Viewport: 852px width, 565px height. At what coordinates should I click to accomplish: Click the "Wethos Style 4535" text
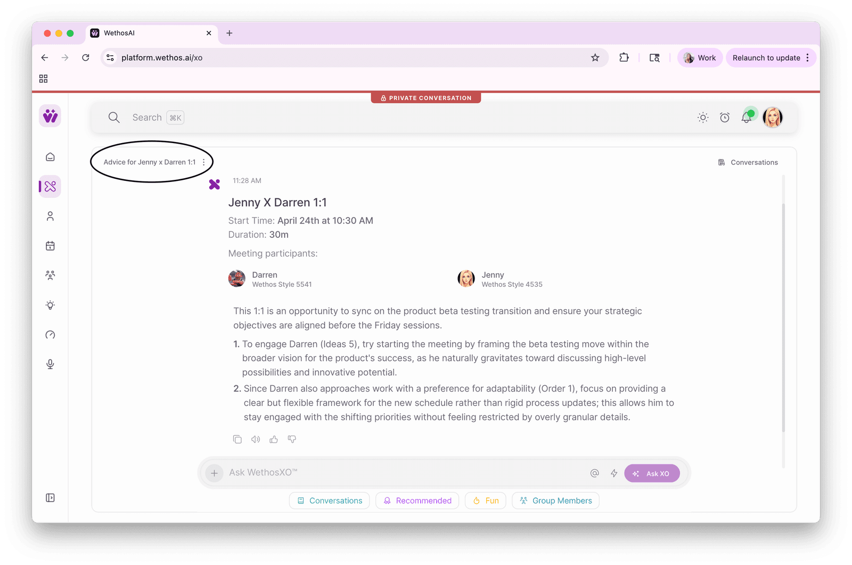click(x=512, y=285)
